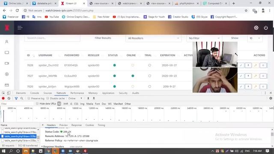This screenshot has width=274, height=154.
Task: Click the hammer icon for user 7027
Action: (x=256, y=76)
